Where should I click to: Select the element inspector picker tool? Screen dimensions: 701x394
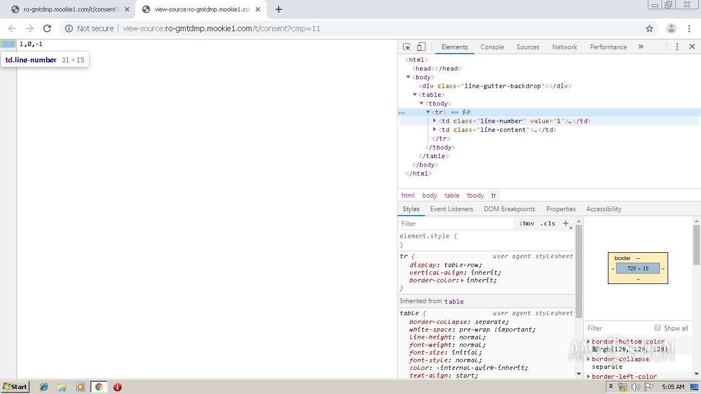coord(406,47)
